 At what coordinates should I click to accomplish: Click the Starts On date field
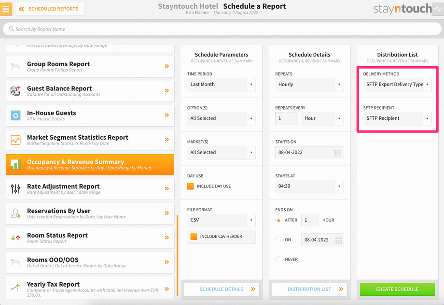point(309,152)
